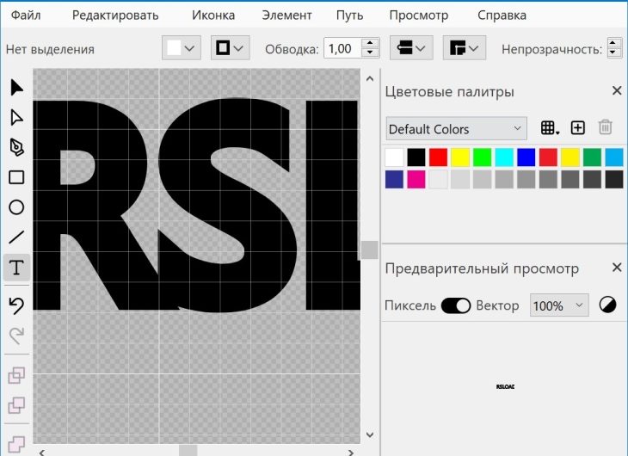Open the Путь menu
Image resolution: width=628 pixels, height=456 pixels.
point(349,15)
